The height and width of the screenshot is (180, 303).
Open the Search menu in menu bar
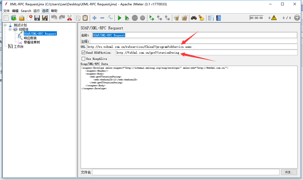pyautogui.click(x=26, y=11)
